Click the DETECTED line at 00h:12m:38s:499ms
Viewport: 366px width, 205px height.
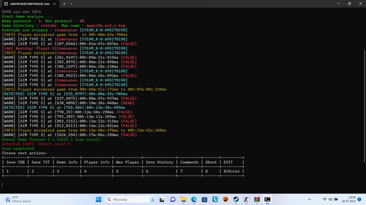pyautogui.click(x=63, y=108)
